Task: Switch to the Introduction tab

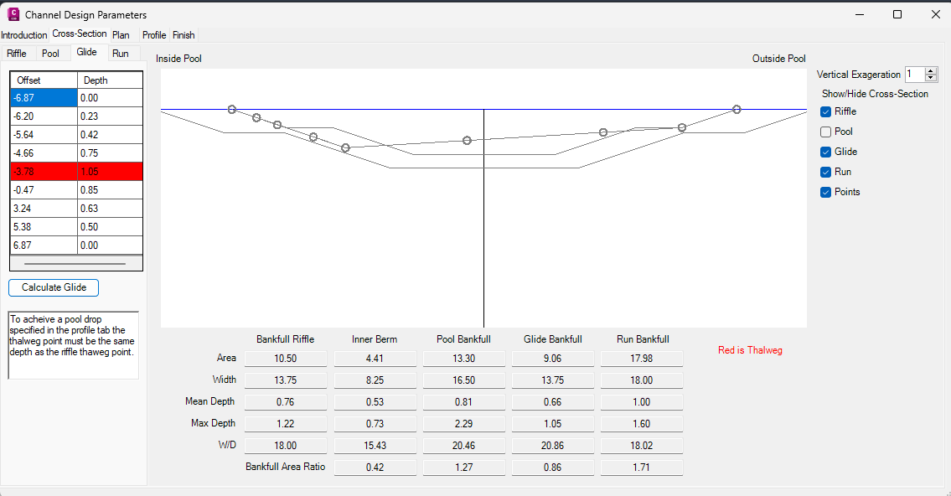Action: point(24,35)
